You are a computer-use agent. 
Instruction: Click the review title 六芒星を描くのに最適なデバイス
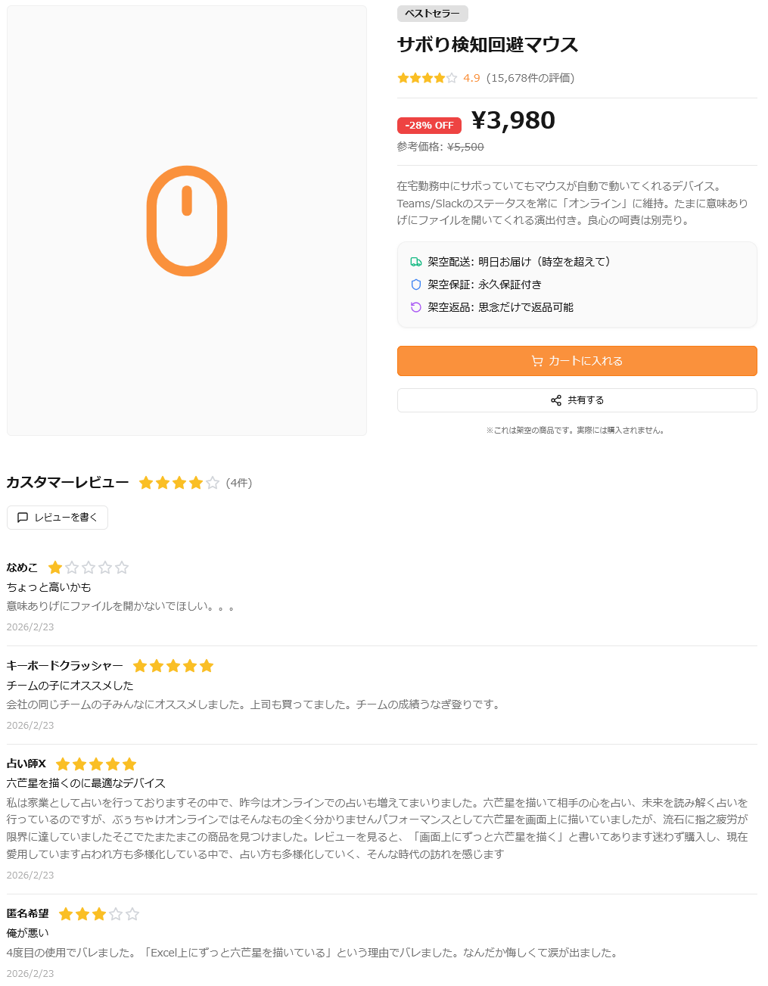point(86,783)
